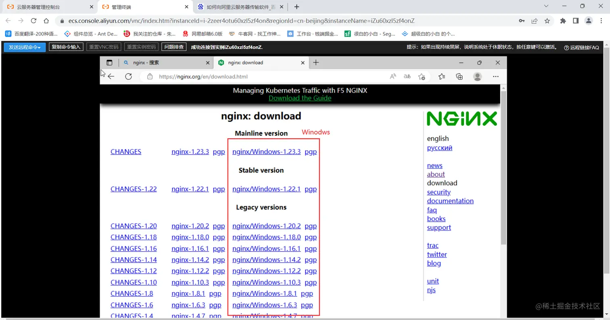Open the CHANGES-1.22 link
Image resolution: width=610 pixels, height=320 pixels.
click(x=134, y=189)
